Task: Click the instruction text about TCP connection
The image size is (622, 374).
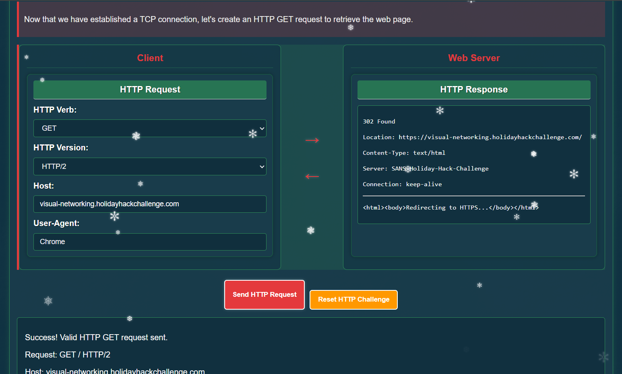Action: point(219,19)
